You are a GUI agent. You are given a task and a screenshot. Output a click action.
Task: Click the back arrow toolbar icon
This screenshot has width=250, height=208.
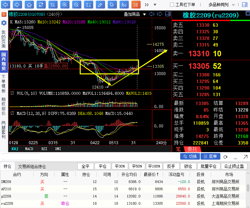tap(6, 5)
